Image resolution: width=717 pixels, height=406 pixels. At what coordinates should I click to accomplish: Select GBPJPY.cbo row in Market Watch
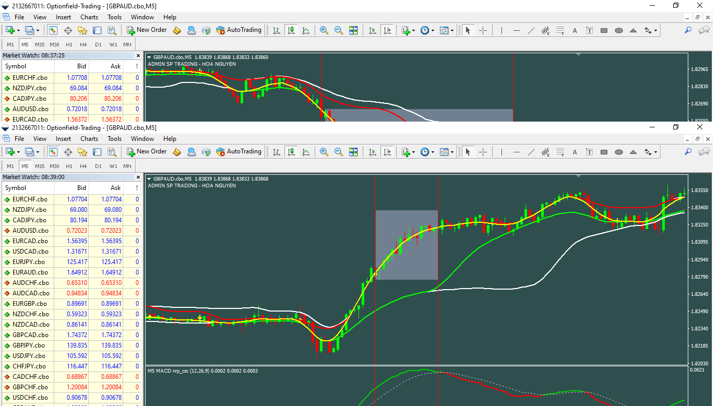pos(30,345)
